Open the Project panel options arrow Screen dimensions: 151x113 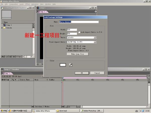coord(33,25)
